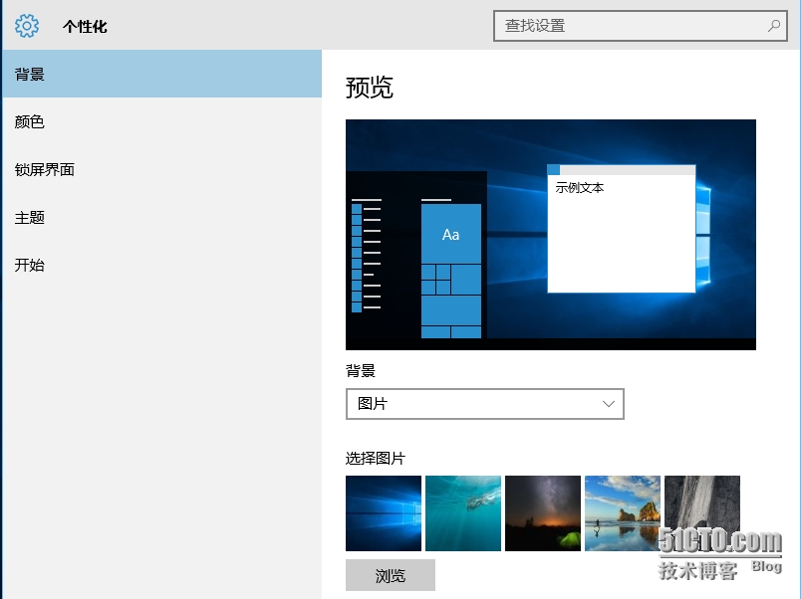Choose the beach rocks wallpaper thumbnail

(x=623, y=513)
